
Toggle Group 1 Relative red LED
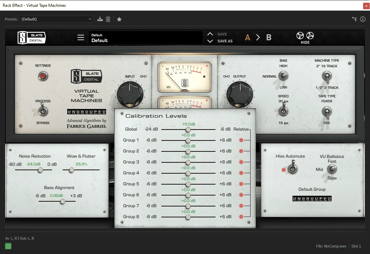coord(241,140)
